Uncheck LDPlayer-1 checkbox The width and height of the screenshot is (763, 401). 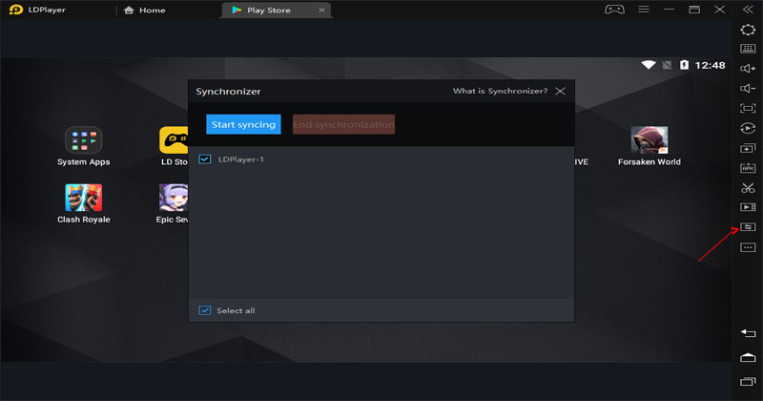[205, 159]
